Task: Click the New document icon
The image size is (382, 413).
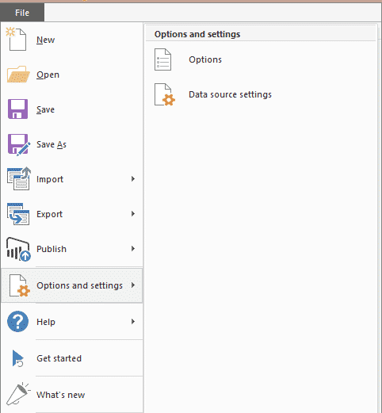Action: pos(17,39)
